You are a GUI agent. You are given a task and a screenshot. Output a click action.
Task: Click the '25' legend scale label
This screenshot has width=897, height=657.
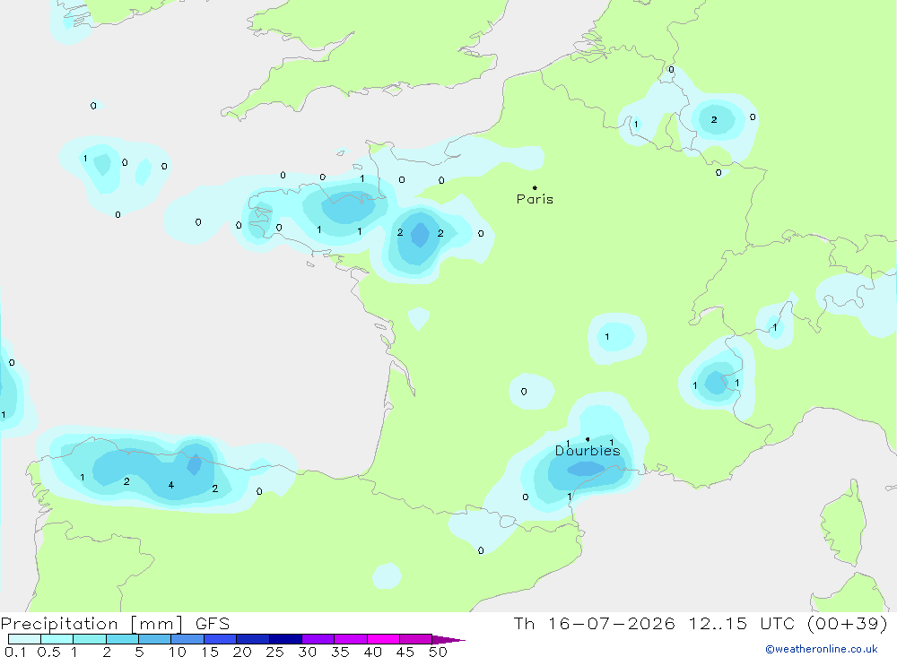tap(274, 652)
